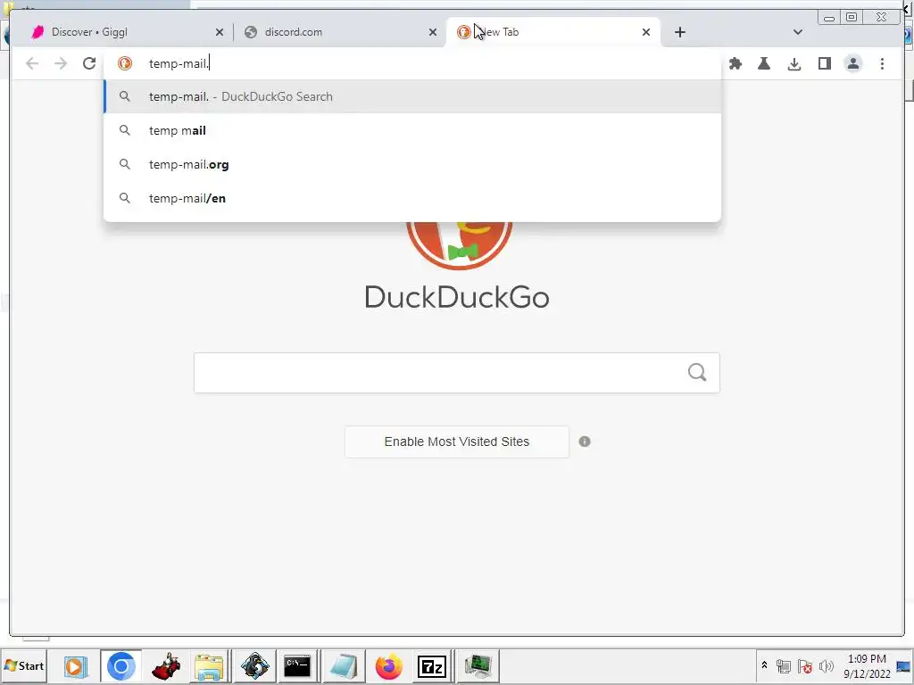Expand the tab search dropdown chevron

(798, 32)
